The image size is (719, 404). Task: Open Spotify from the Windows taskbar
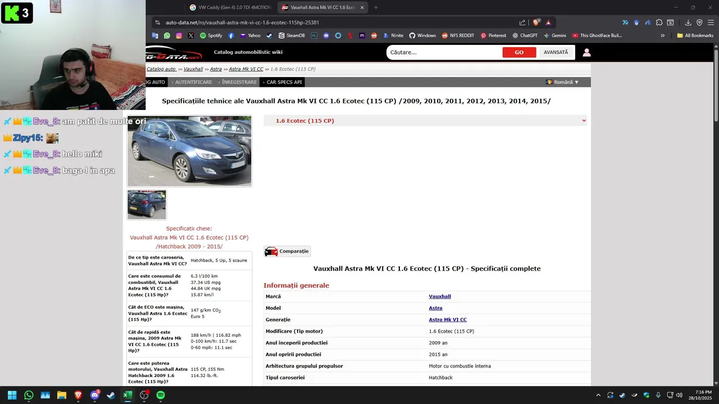161,395
